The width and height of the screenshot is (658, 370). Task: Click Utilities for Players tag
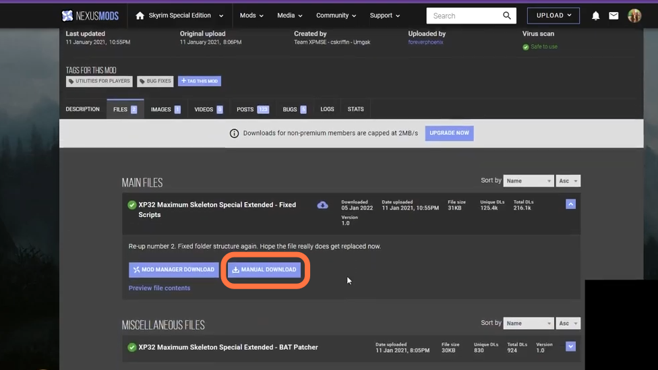coord(99,81)
